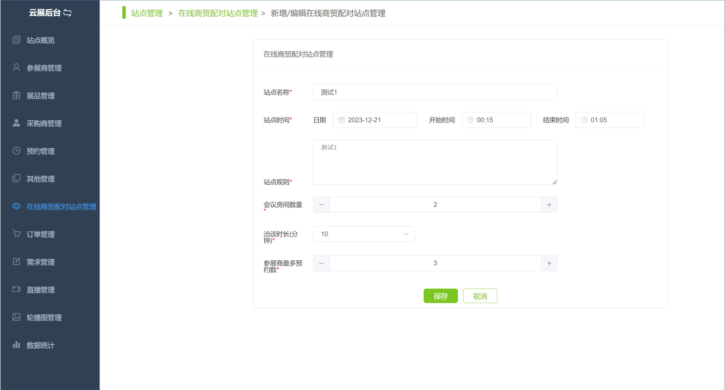Screen dimensions: 725x390
Task: Click the 其他管理 copy icon
Action: [16, 178]
